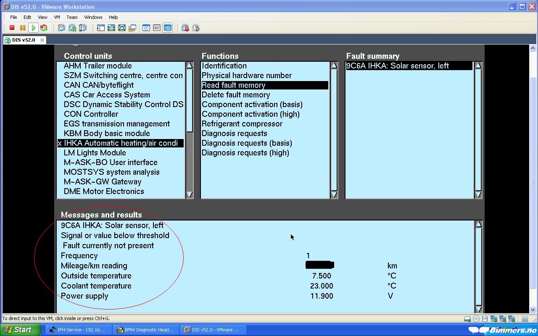Open the Team menu
The height and width of the screenshot is (336, 538).
pyautogui.click(x=72, y=17)
